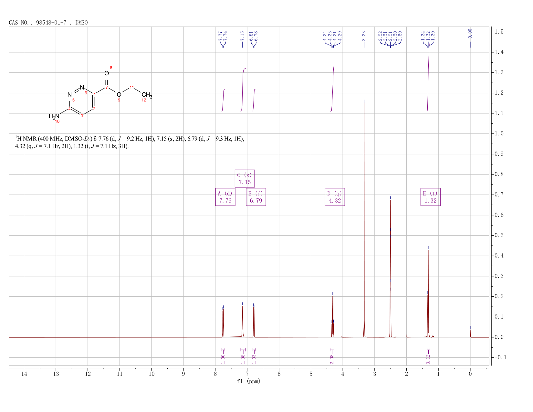This screenshot has width=533, height=412.
Task: Click the f1 (ppm) axis label
Action: (x=248, y=381)
